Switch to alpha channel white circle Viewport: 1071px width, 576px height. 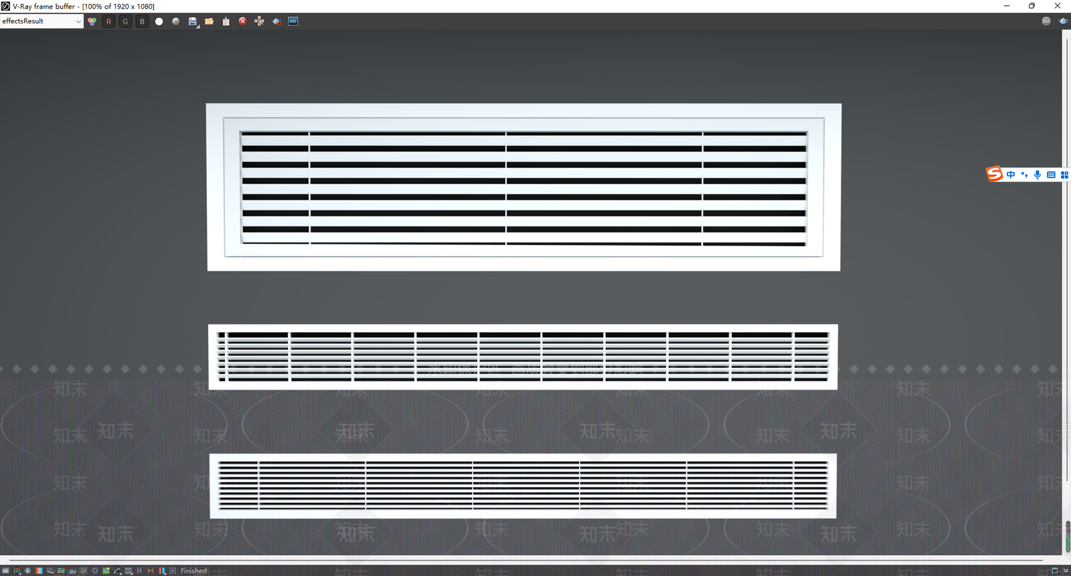coord(159,21)
